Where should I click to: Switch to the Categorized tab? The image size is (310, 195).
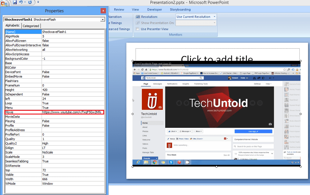coord(31,26)
